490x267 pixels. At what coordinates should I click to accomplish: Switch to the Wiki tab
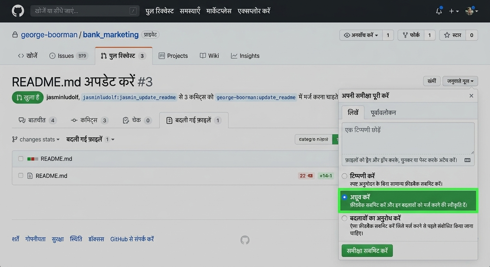tap(210, 56)
